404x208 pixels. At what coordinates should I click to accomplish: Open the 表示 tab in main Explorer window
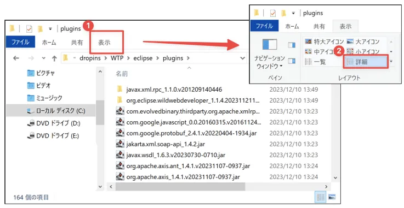click(104, 43)
